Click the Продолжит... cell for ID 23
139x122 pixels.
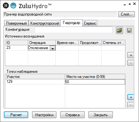click(90, 48)
